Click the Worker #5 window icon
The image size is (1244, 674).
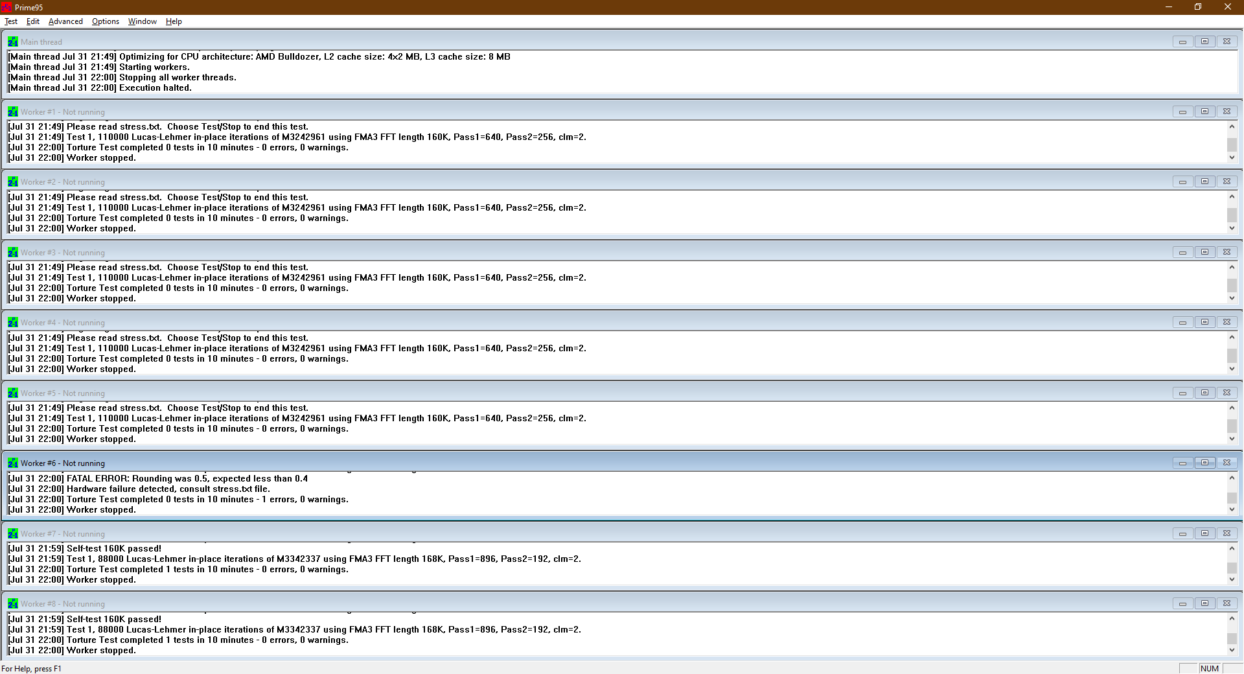pos(13,393)
